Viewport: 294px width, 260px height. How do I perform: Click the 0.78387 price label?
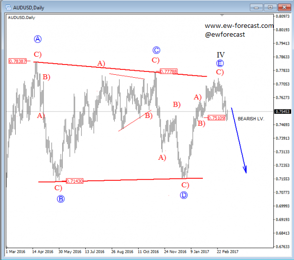coord(17,61)
